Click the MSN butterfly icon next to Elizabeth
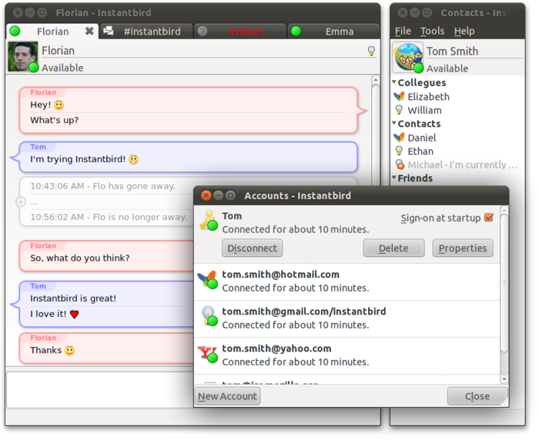 399,96
